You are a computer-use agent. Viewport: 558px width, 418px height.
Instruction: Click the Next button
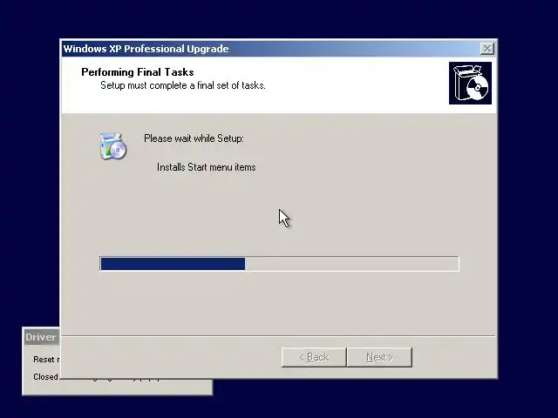pyautogui.click(x=379, y=357)
